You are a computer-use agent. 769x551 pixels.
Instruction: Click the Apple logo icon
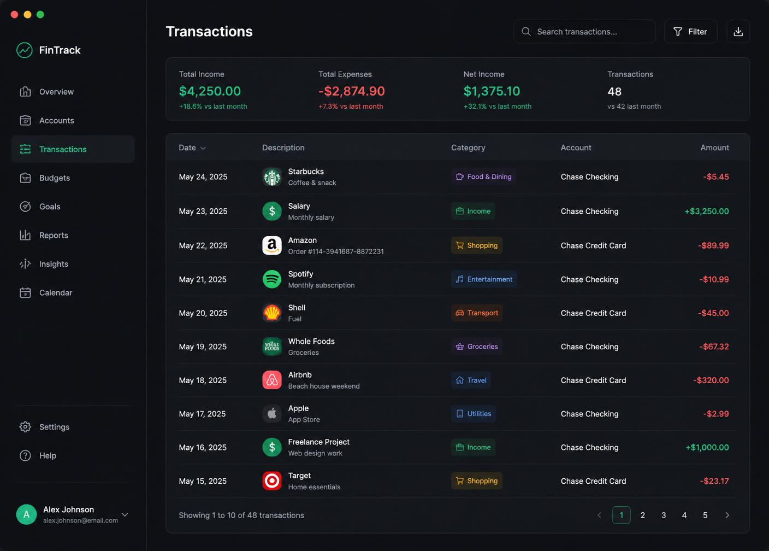coord(272,414)
